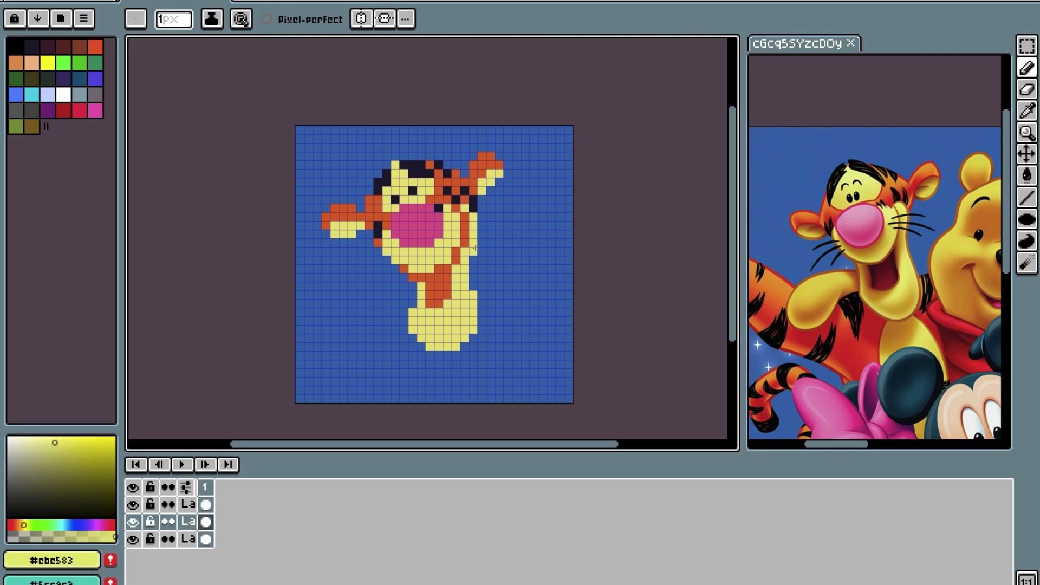Pick the olive green palette swatch
The height and width of the screenshot is (585, 1040).
(x=16, y=126)
